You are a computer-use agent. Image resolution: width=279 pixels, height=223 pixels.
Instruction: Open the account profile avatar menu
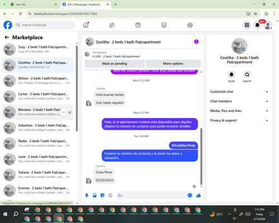pyautogui.click(x=268, y=25)
